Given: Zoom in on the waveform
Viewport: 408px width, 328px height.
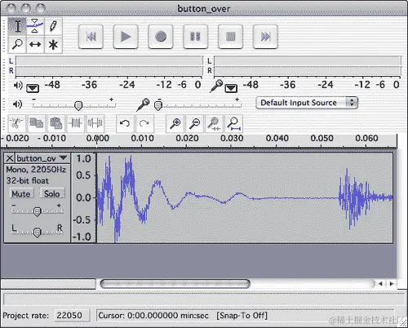Looking at the screenshot, I should click(x=175, y=123).
